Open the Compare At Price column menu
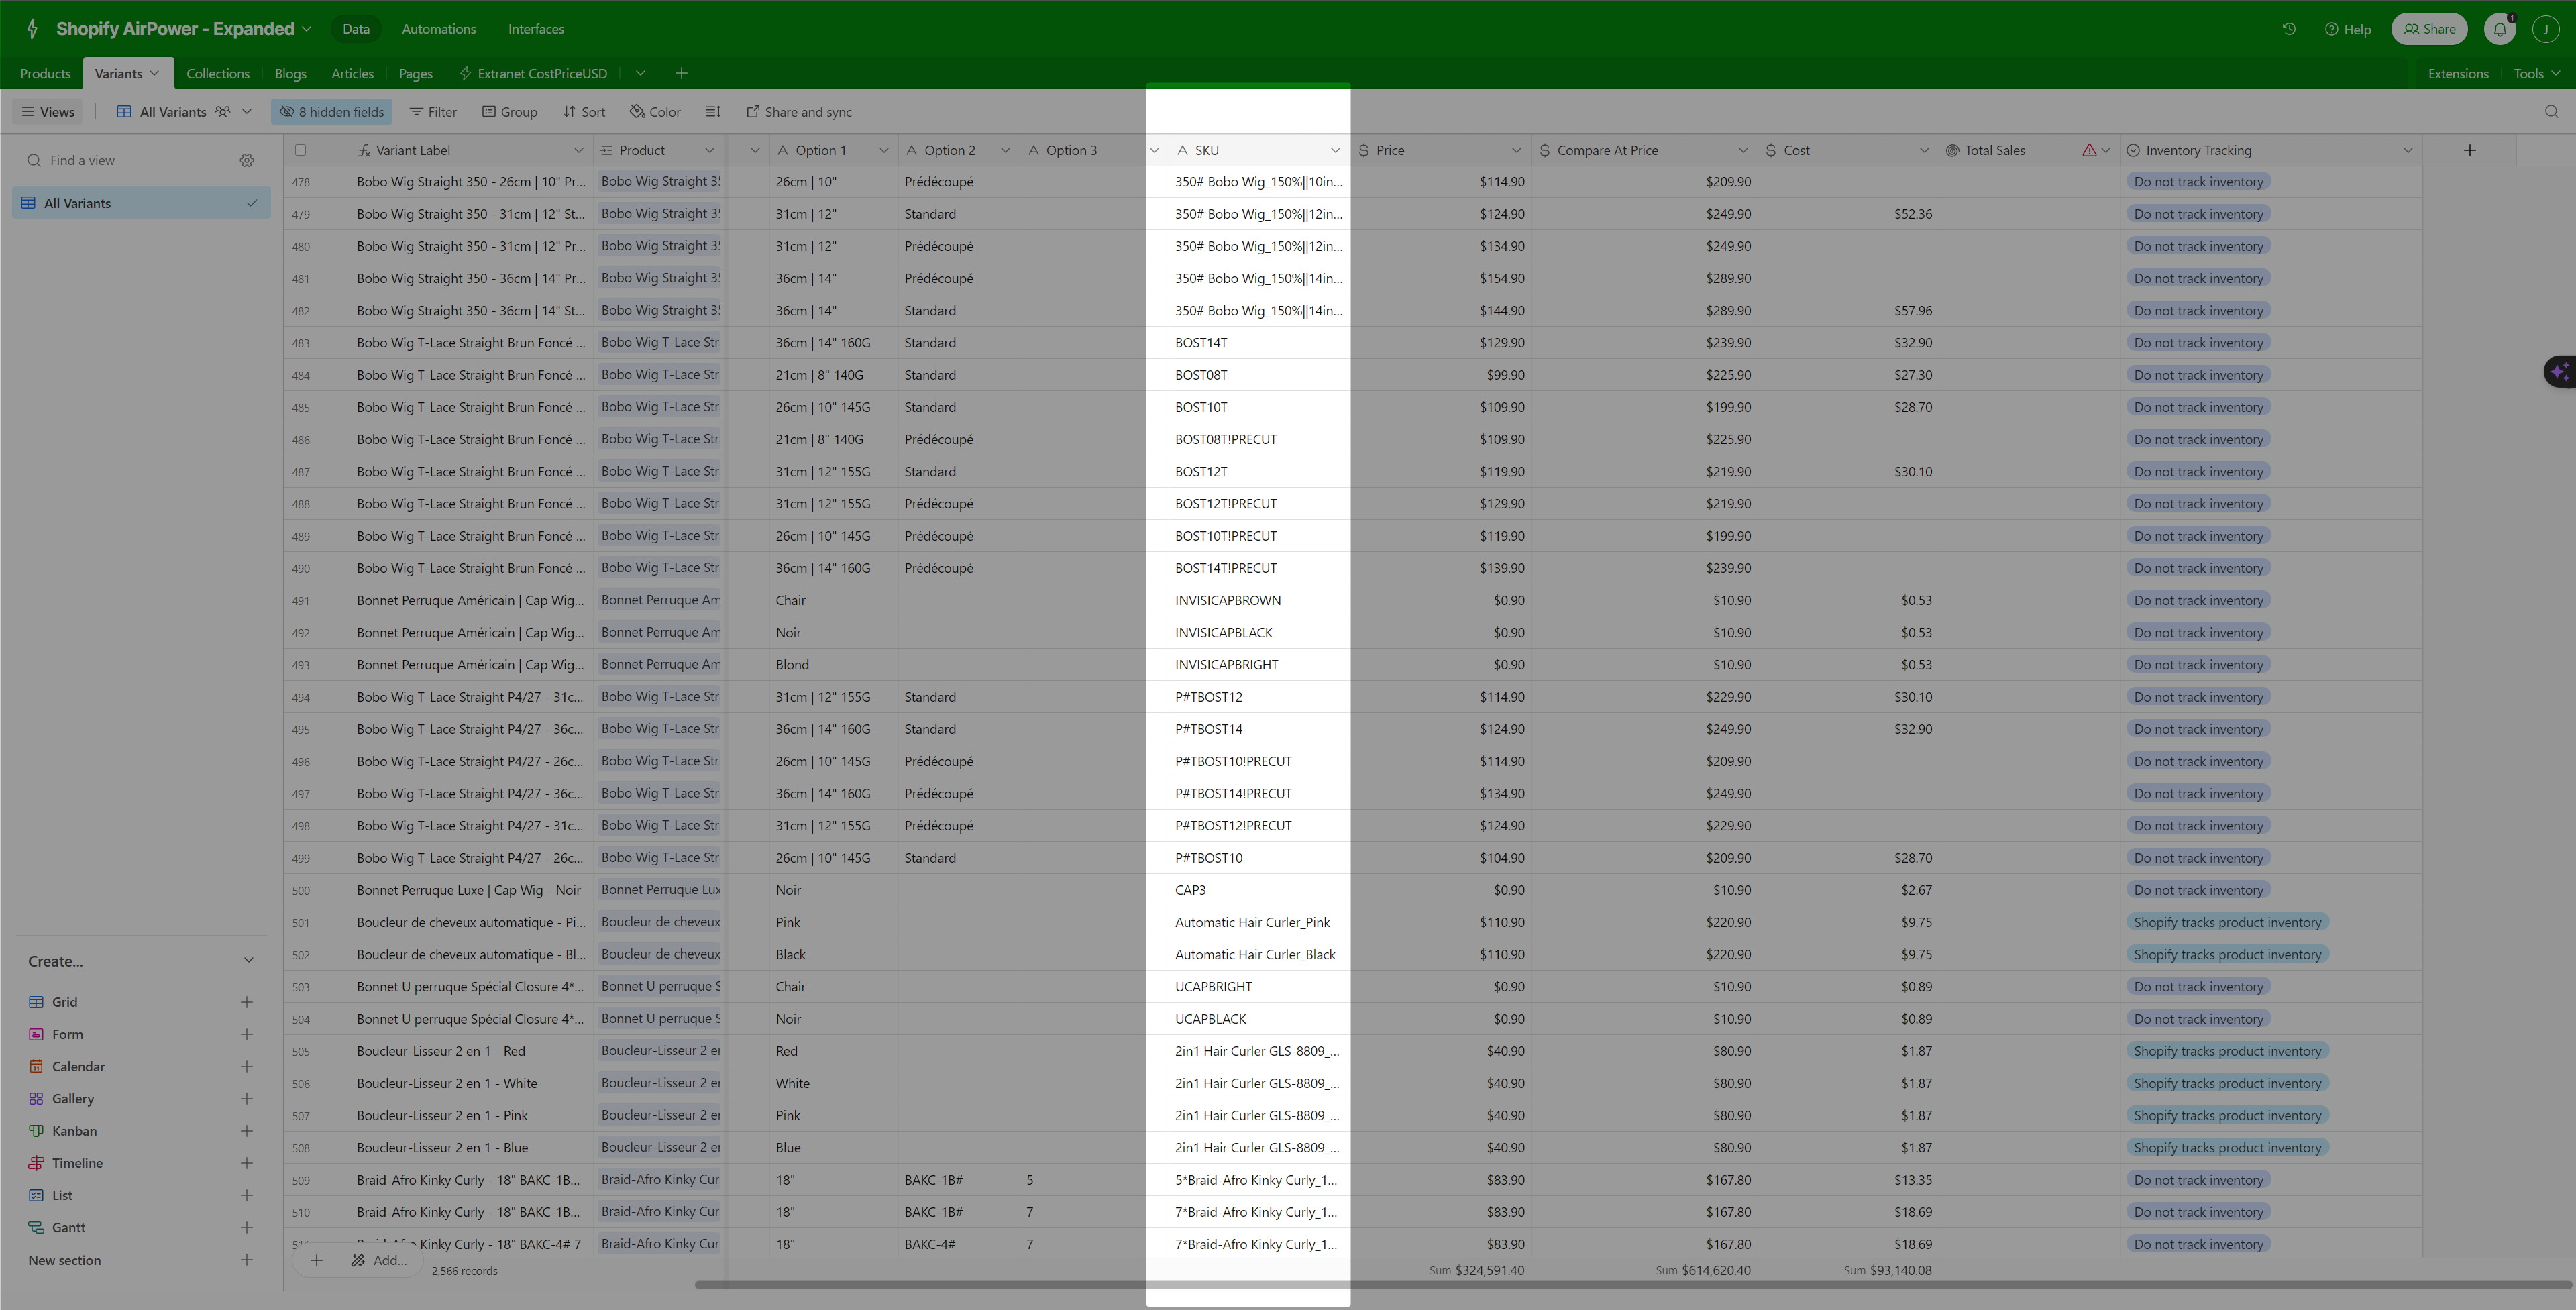 1743,150
